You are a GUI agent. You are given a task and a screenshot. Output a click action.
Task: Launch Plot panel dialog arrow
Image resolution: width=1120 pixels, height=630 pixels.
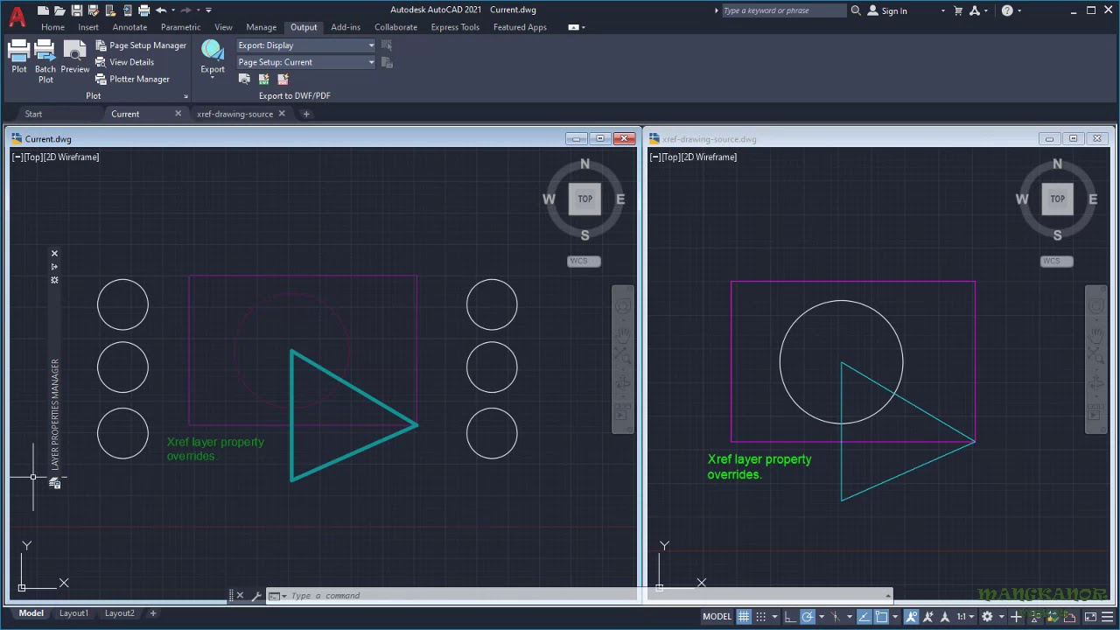[x=185, y=96]
